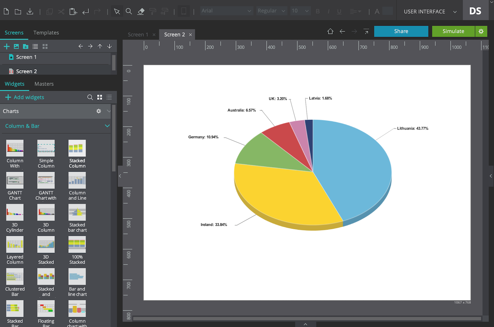Open the Screen 1 canvas tab
Viewport: 494px width, 327px height.
click(138, 34)
